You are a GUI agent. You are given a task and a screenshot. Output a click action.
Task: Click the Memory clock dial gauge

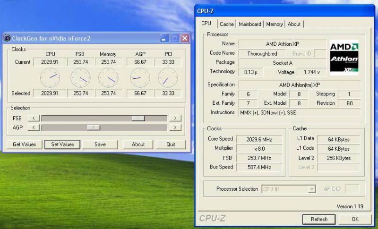[x=108, y=78]
